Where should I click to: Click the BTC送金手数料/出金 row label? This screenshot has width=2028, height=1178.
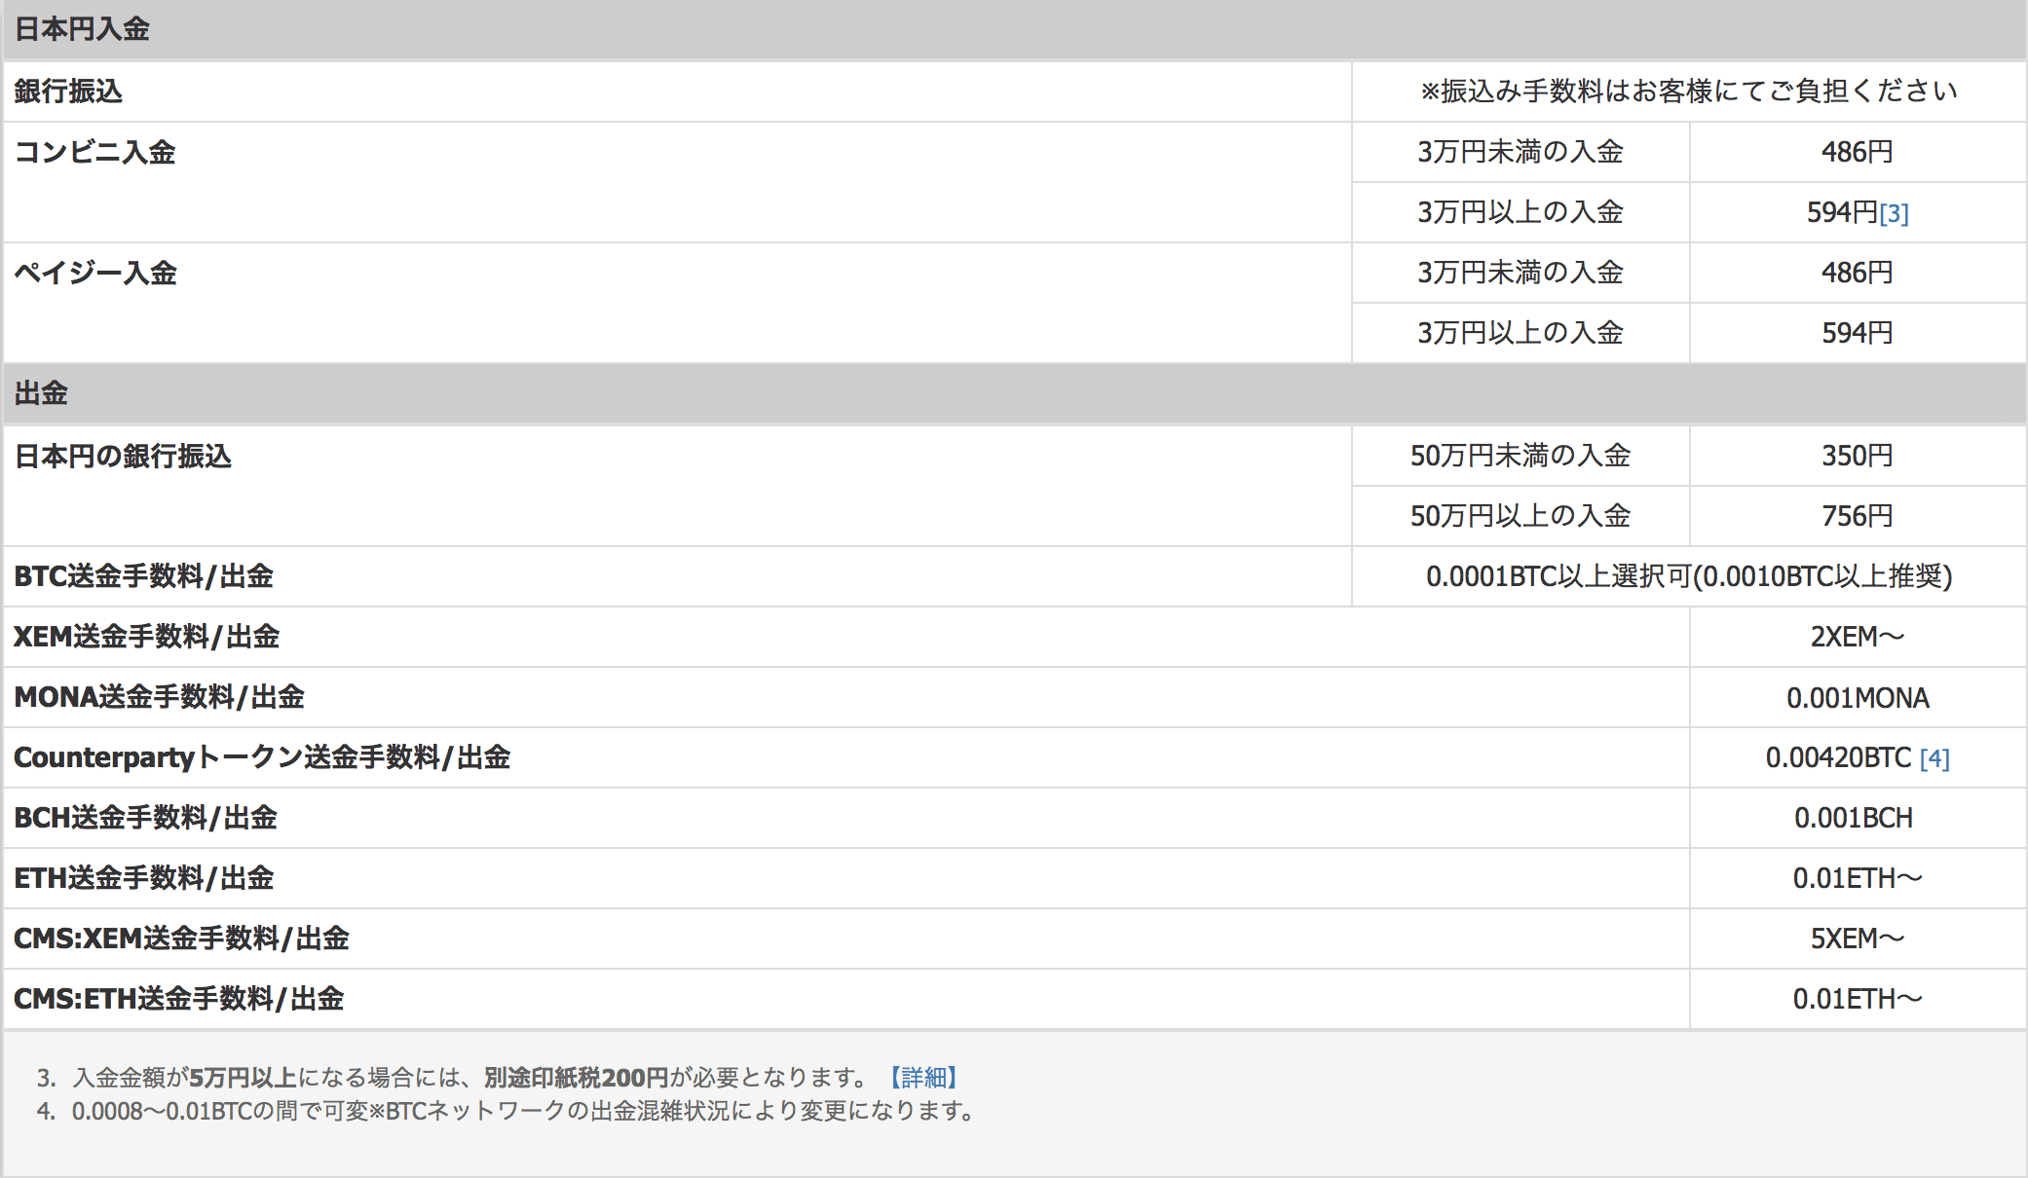pyautogui.click(x=143, y=576)
